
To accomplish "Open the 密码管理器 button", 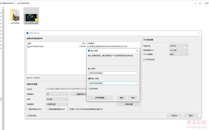I will (x=100, y=98).
